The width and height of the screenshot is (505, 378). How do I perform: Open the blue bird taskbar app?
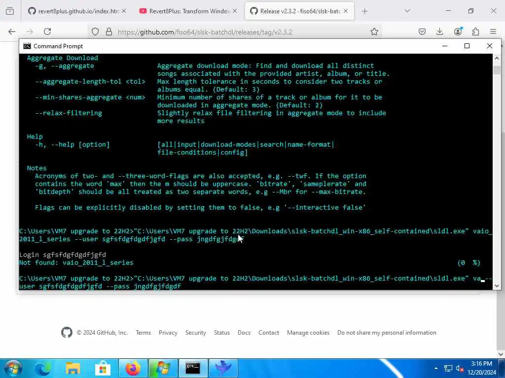[223, 368]
